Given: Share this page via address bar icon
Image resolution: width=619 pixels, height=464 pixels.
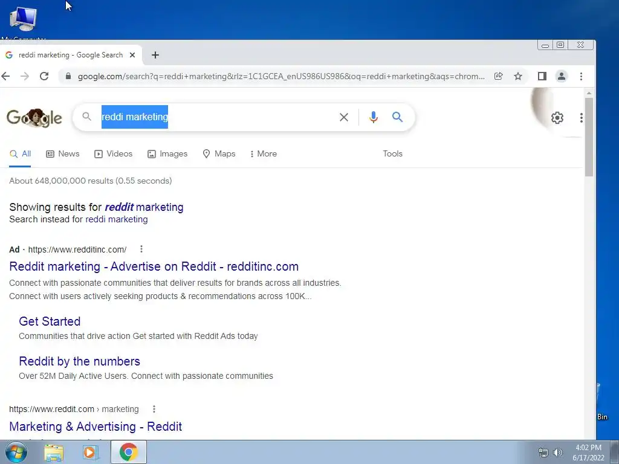Looking at the screenshot, I should (x=499, y=76).
